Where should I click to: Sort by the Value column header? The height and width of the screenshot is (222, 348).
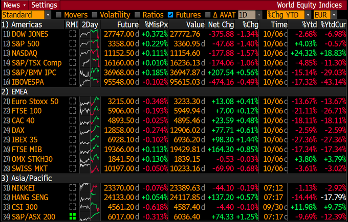coord(195,24)
